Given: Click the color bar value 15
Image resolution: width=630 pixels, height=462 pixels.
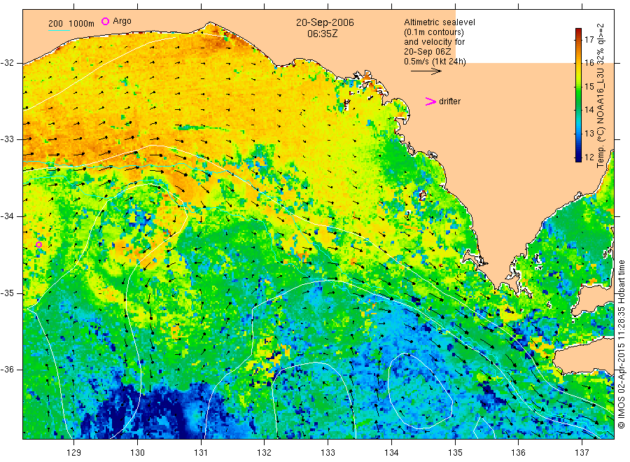Looking at the screenshot, I should click(589, 86).
